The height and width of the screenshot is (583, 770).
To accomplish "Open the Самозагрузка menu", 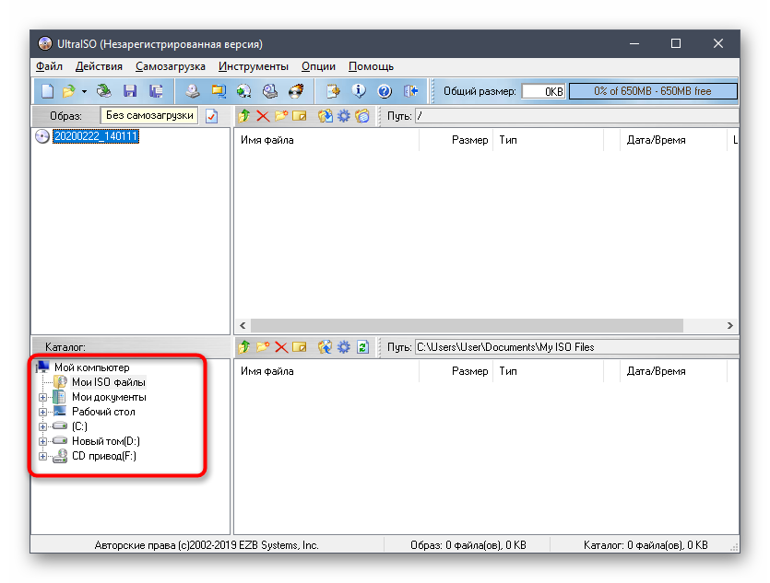I will 170,66.
